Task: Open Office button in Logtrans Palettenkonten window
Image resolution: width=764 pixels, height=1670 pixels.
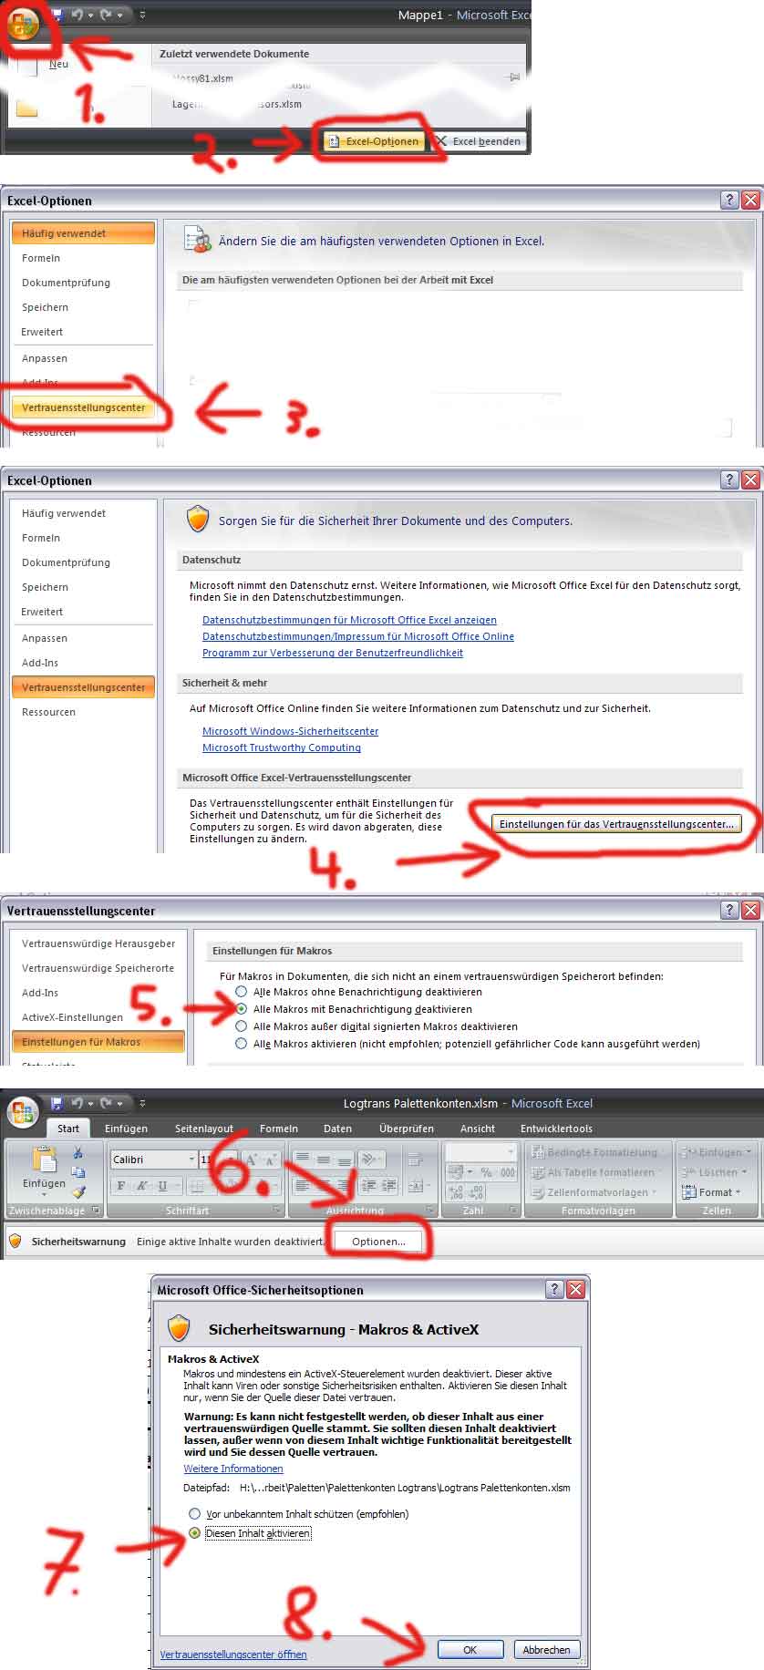Action: [x=22, y=1112]
